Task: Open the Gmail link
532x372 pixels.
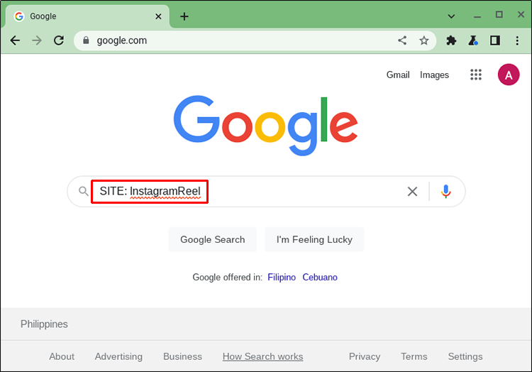Action: [398, 75]
